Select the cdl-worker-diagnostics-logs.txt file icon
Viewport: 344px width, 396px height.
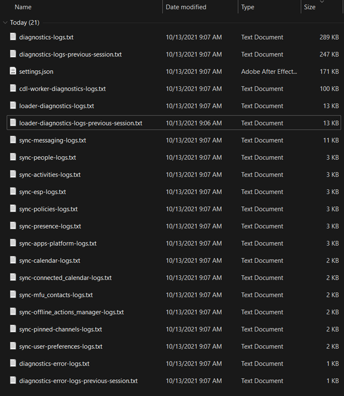(13, 89)
